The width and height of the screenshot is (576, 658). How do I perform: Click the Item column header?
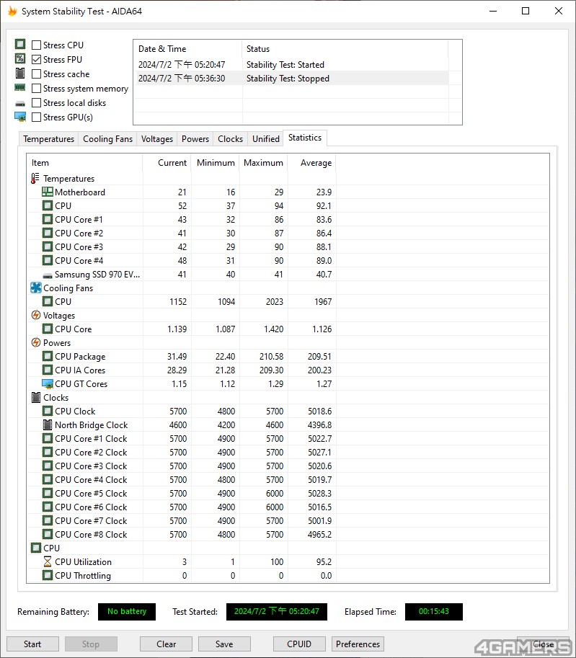point(85,163)
